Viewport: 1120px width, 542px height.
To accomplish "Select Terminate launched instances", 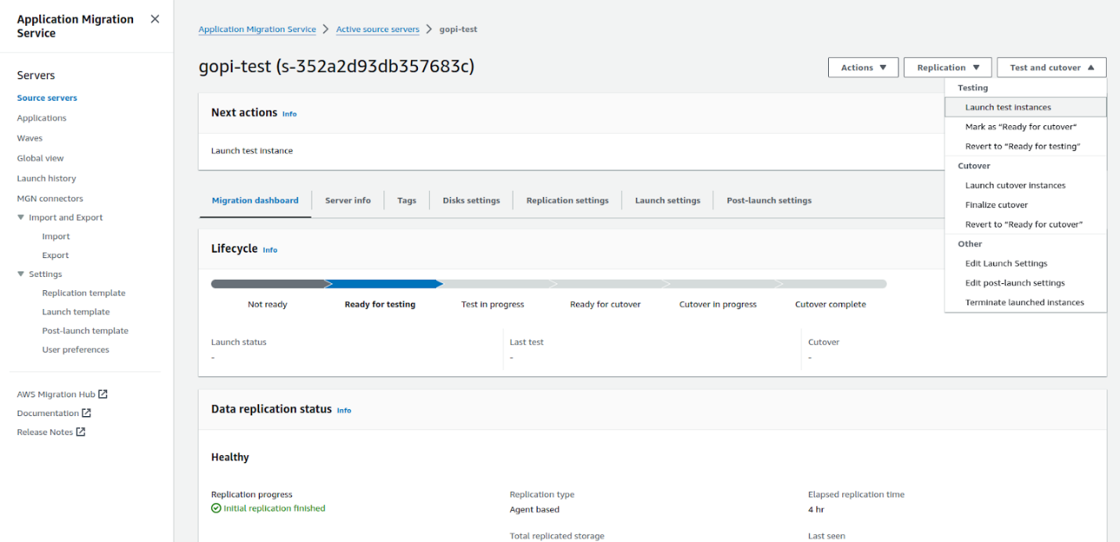I will tap(1025, 303).
